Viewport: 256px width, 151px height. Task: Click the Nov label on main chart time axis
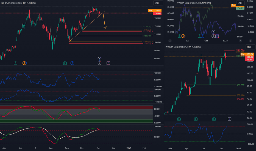click(x=99, y=148)
